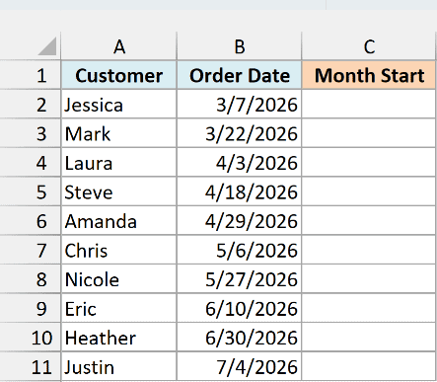Select empty Month Start cell for Eric
Viewport: 437px width, 382px height.
point(369,308)
